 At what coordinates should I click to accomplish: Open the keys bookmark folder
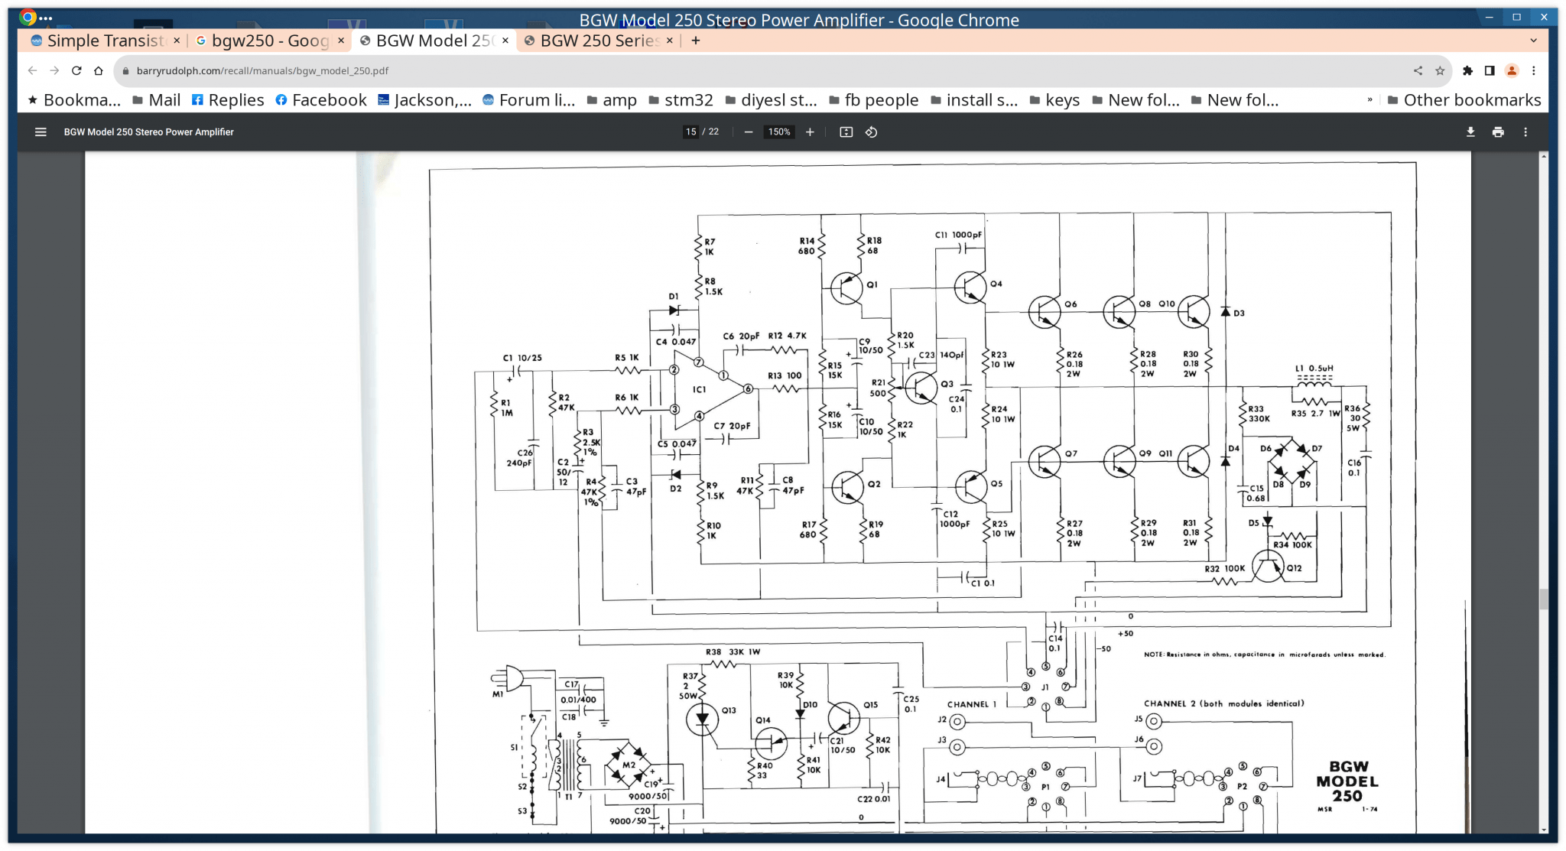[x=1054, y=100]
